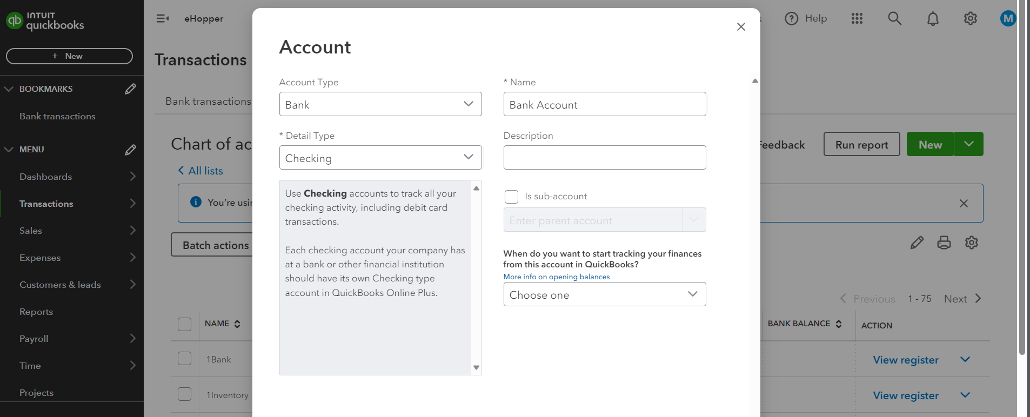Open Customers & leads menu item
This screenshot has height=417, width=1030.
[60, 285]
